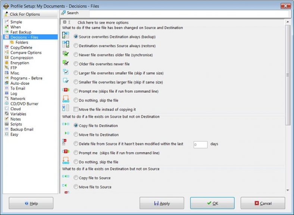Screen dimensions: 294x215
Task: Click the Delete file from Source icon
Action: 64,142
